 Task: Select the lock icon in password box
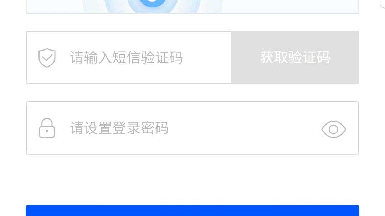pyautogui.click(x=47, y=128)
